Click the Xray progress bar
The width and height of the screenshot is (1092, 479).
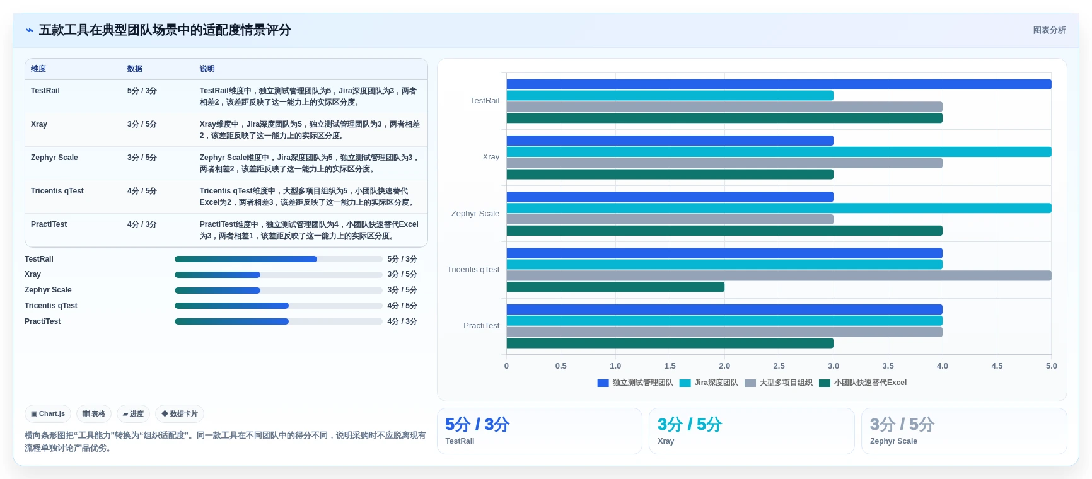click(279, 275)
